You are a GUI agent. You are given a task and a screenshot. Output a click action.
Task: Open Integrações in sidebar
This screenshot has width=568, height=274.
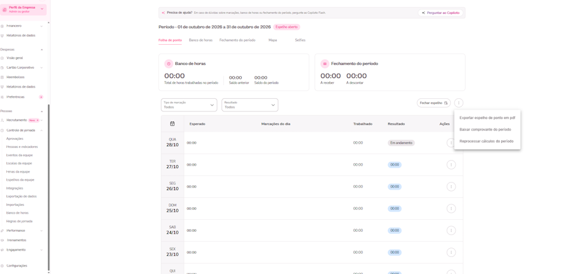coord(15,188)
